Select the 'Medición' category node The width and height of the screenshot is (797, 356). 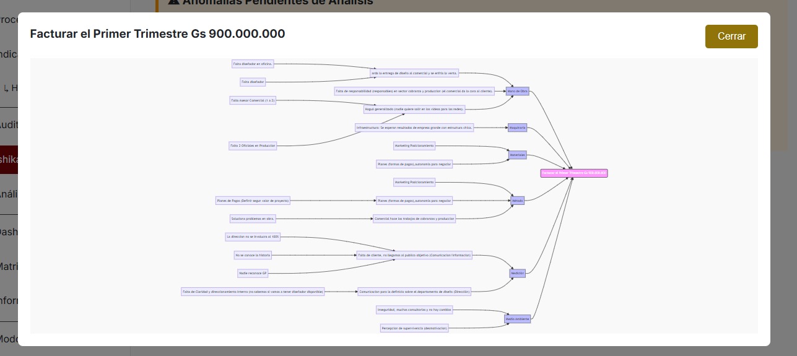click(x=517, y=273)
